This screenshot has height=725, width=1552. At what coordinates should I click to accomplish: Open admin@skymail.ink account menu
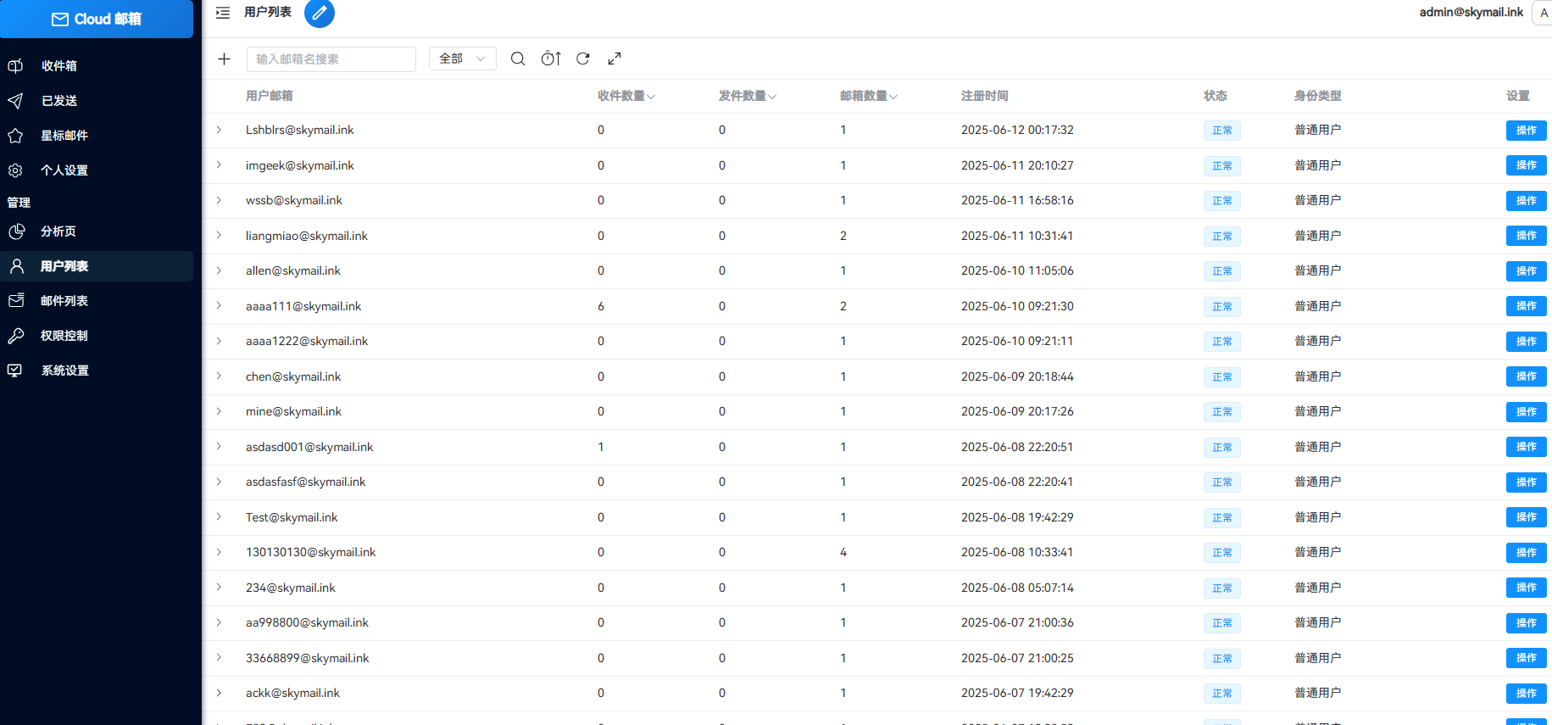tap(1471, 12)
